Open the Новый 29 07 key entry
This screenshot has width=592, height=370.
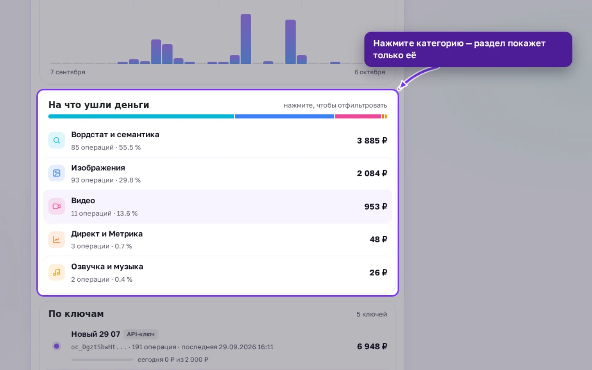point(218,346)
